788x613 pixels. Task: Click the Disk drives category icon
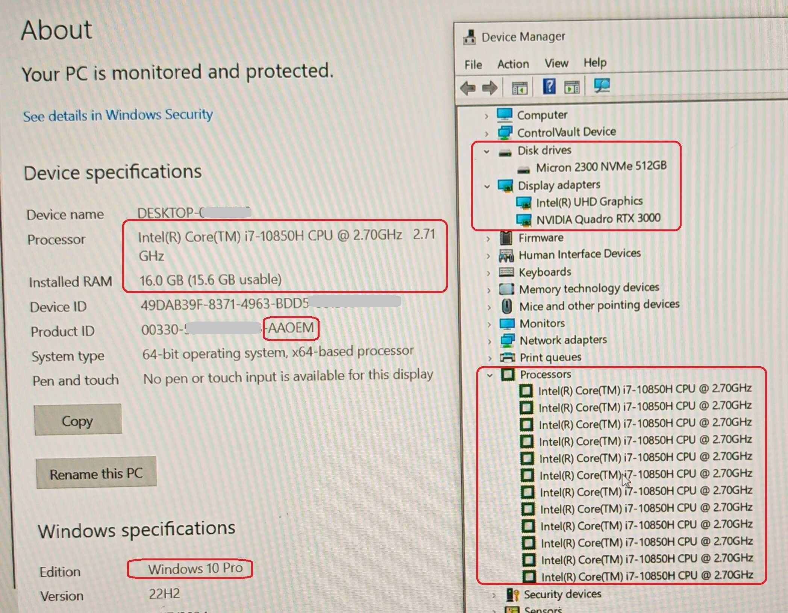pos(505,152)
